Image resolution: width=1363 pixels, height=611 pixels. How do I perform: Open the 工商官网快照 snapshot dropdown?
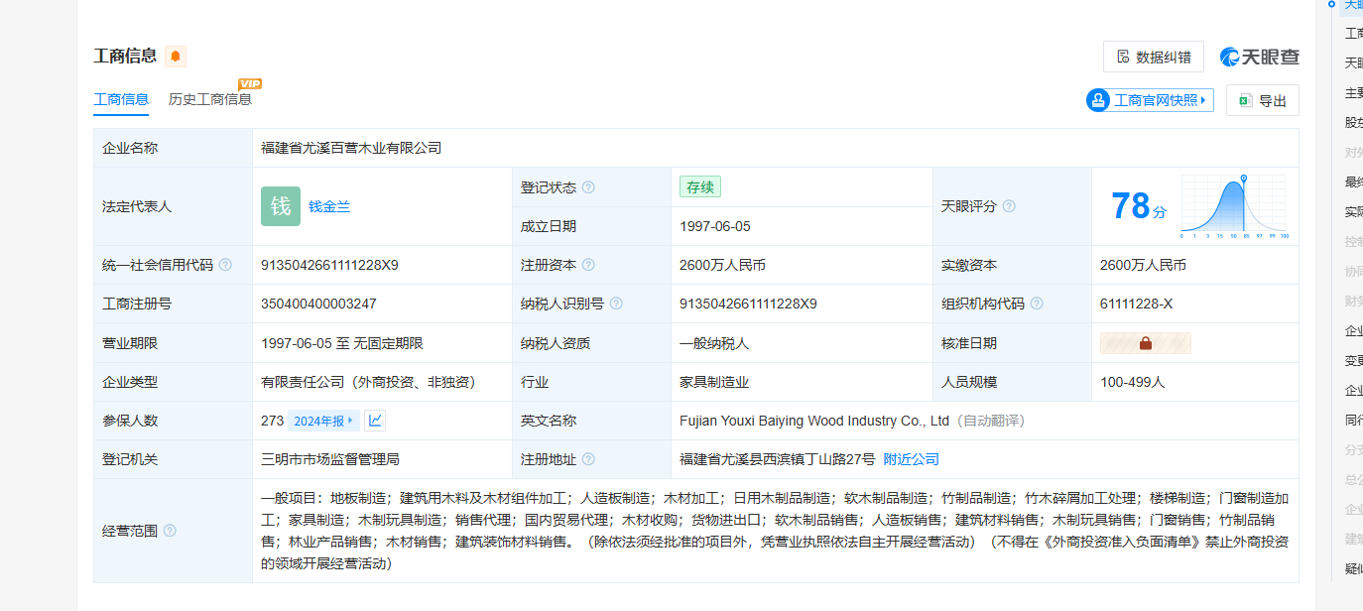coord(1150,100)
